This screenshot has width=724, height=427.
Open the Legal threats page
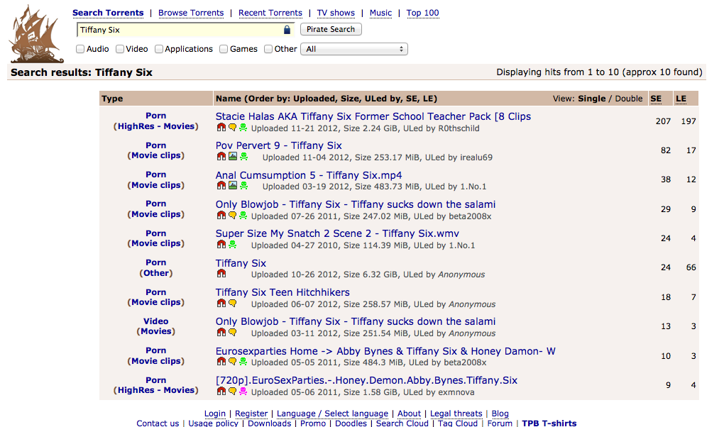(x=456, y=414)
